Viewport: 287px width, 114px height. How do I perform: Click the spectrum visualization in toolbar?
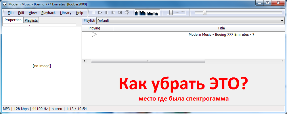coord(147,13)
